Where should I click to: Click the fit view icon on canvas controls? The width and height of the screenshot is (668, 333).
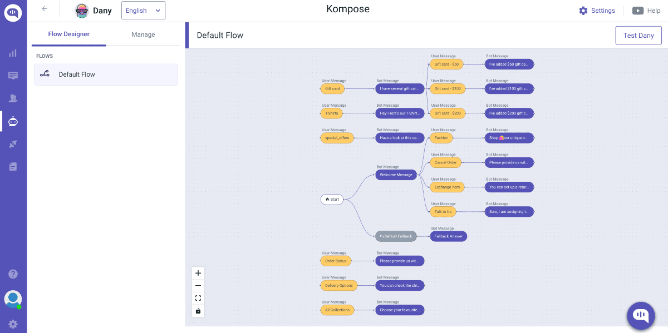click(x=198, y=298)
